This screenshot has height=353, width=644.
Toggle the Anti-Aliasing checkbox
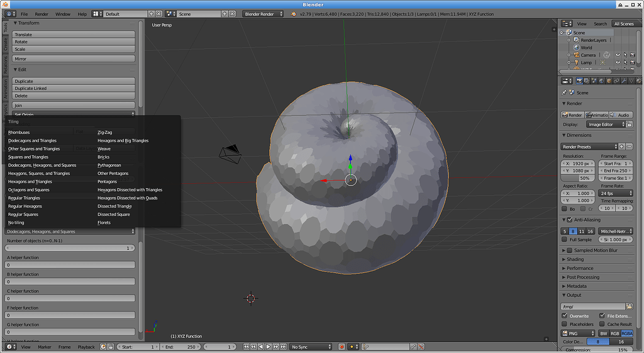(x=570, y=220)
